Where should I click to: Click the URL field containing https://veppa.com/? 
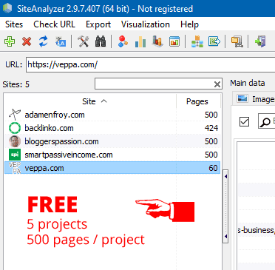pyautogui.click(x=150, y=64)
